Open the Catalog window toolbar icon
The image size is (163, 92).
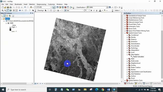[x=60, y=7]
